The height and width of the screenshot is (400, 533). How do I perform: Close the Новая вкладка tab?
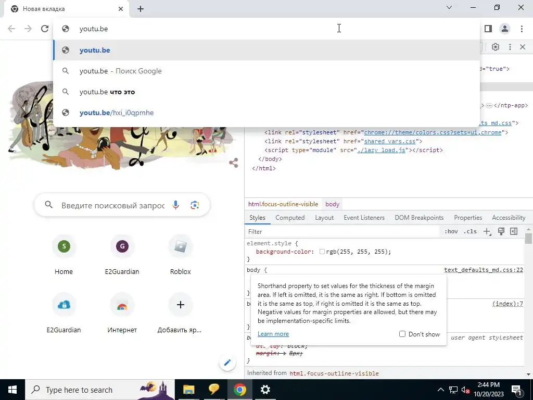pos(121,9)
